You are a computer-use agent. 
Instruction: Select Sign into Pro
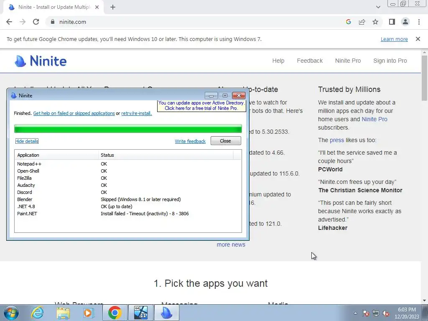click(390, 61)
